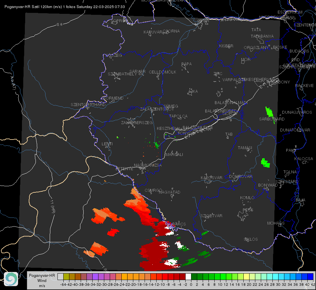Click the DOMBOVAR city label

pyautogui.click(x=240, y=177)
